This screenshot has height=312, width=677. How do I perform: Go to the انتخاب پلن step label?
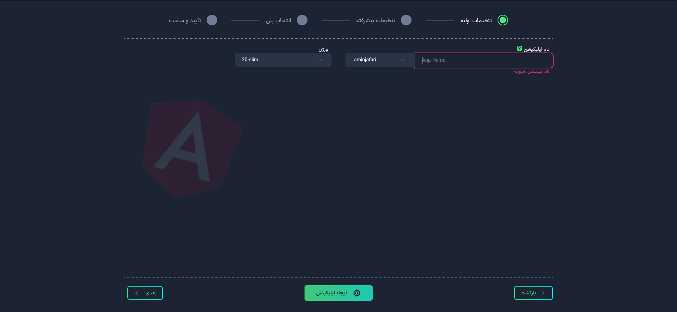point(278,20)
